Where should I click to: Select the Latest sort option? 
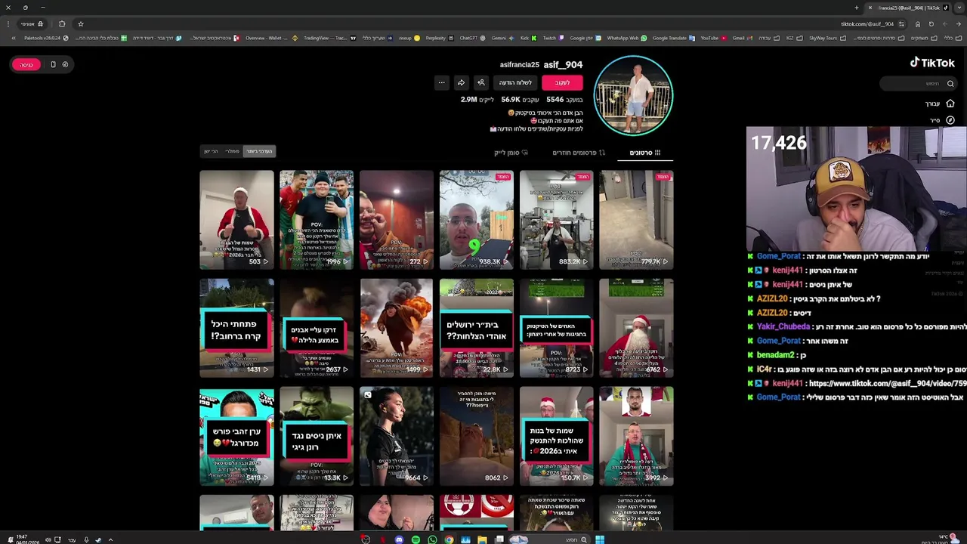pyautogui.click(x=259, y=151)
